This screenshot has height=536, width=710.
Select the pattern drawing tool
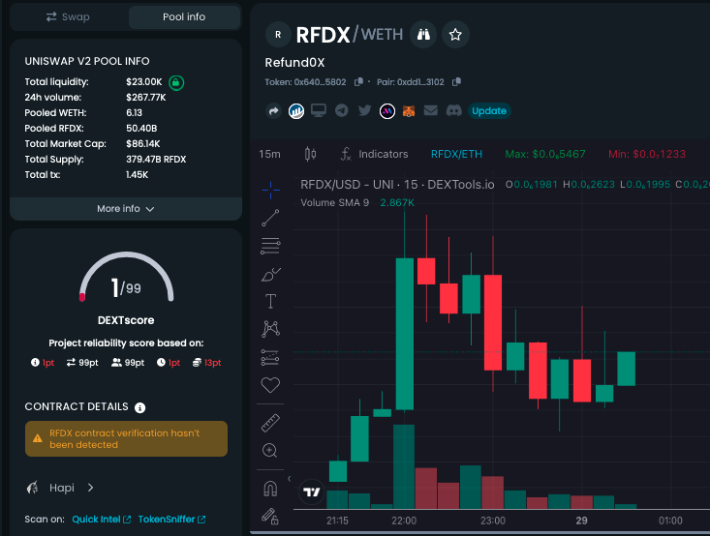point(270,329)
